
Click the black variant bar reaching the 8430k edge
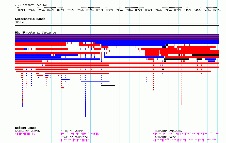[x=205, y=55]
